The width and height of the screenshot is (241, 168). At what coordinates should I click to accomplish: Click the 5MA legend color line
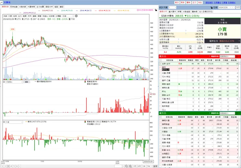39,11
